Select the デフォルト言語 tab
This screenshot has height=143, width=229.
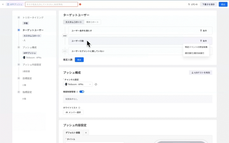[73, 133]
